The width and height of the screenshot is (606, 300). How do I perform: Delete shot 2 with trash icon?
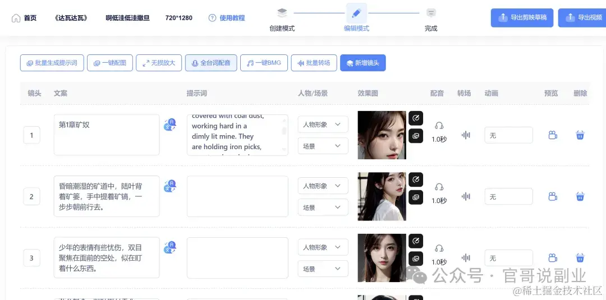coord(580,196)
